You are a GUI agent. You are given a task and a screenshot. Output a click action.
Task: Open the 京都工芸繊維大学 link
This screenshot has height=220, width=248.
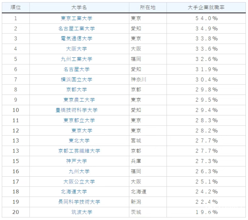pyautogui.click(x=79, y=151)
